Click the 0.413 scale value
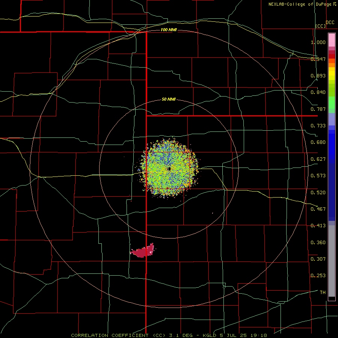The width and height of the screenshot is (338, 338). tap(318, 226)
